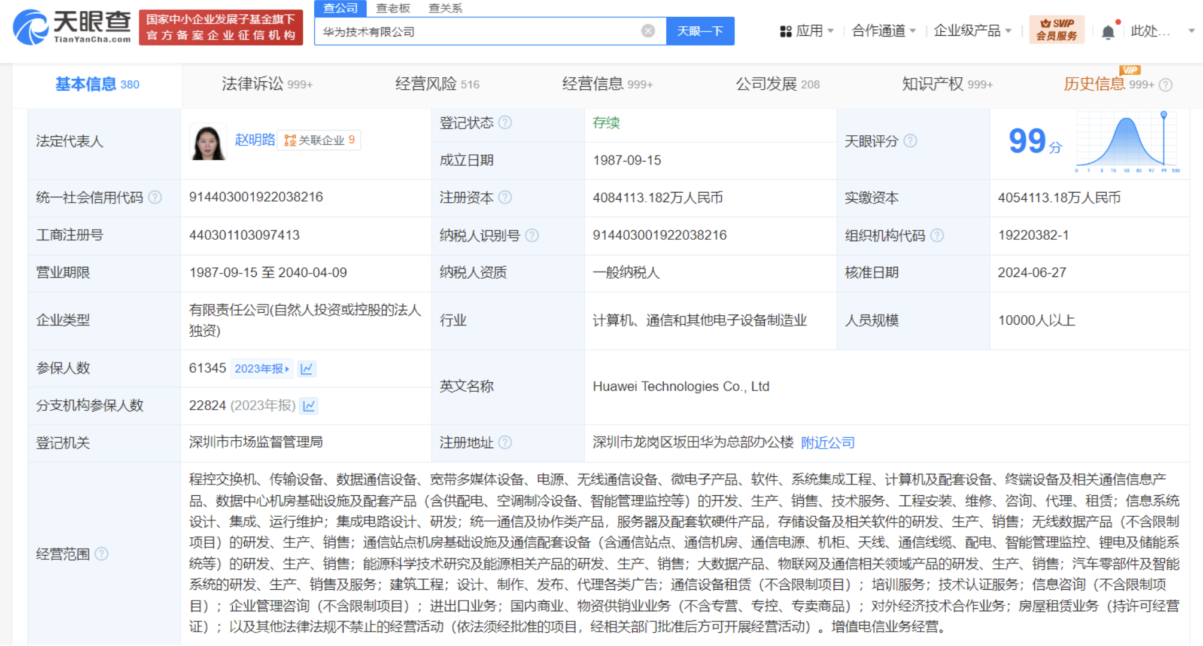The height and width of the screenshot is (646, 1203).
Task: Click help icon next to 统一社会信用代码
Action: coord(155,197)
